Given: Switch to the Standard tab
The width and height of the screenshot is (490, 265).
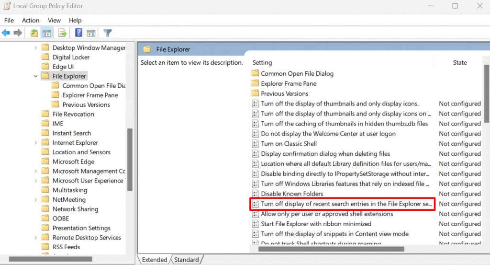Looking at the screenshot, I should point(187,260).
